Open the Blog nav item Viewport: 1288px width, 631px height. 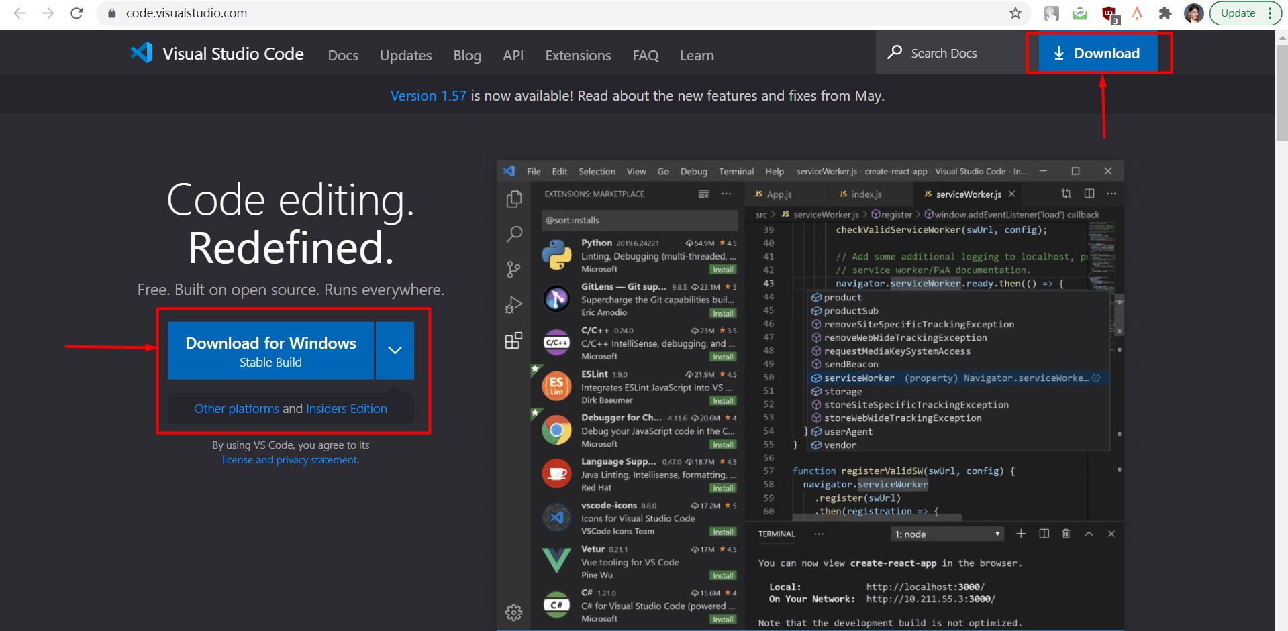pyautogui.click(x=467, y=55)
